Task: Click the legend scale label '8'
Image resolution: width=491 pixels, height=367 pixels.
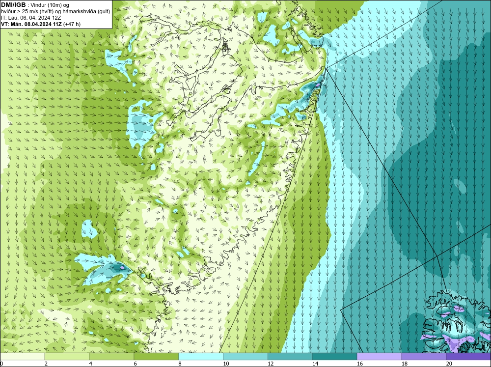Action: coord(180,364)
